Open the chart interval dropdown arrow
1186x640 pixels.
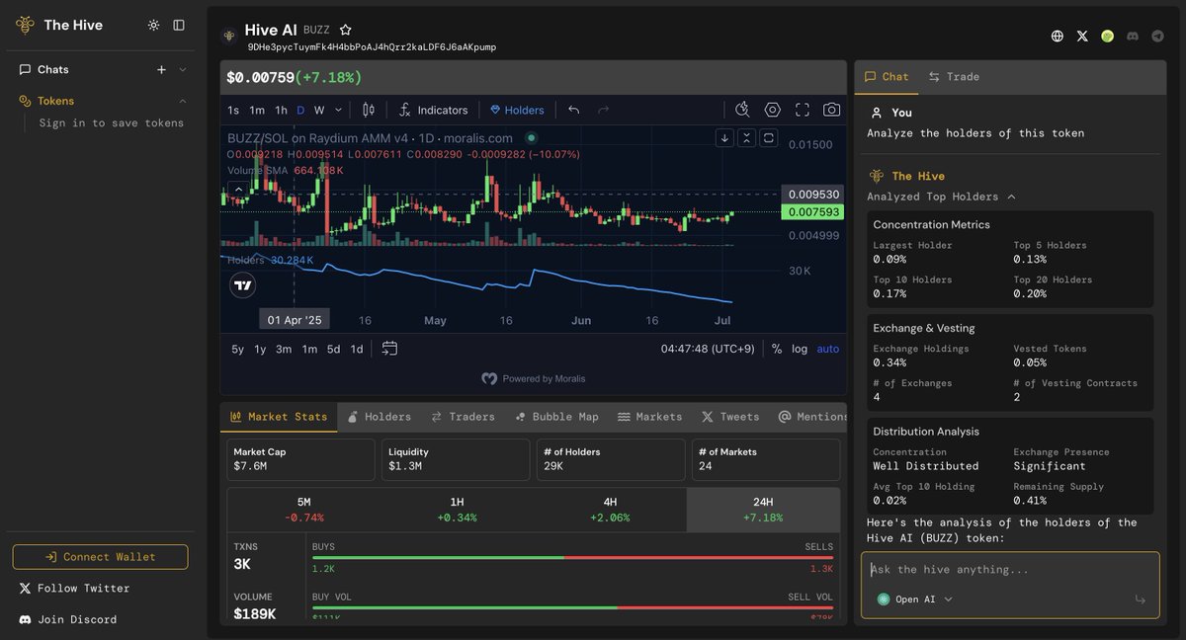(339, 110)
